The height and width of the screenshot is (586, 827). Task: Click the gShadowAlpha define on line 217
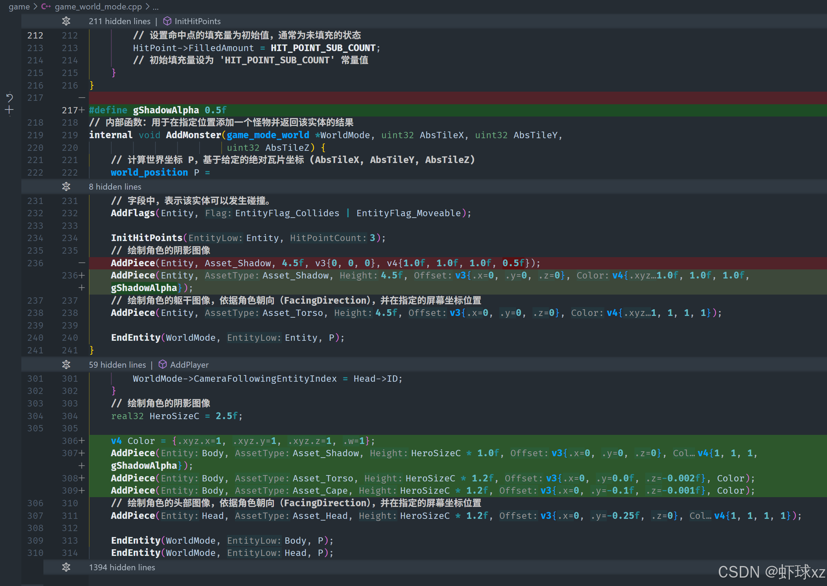tap(166, 110)
